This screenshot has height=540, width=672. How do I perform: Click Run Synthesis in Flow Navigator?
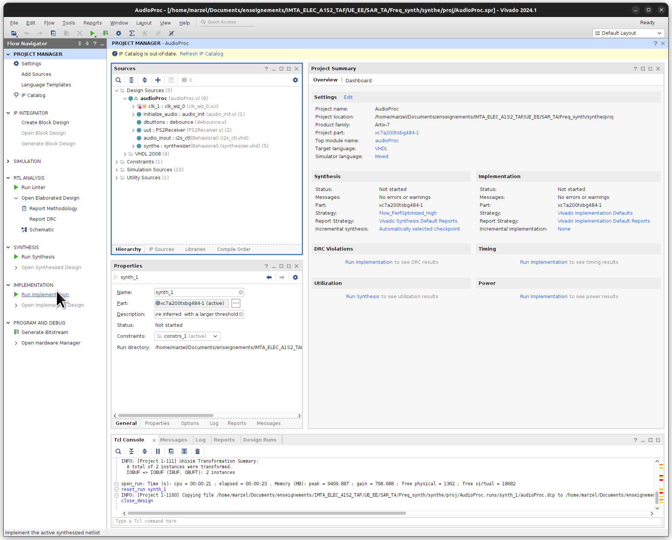38,257
